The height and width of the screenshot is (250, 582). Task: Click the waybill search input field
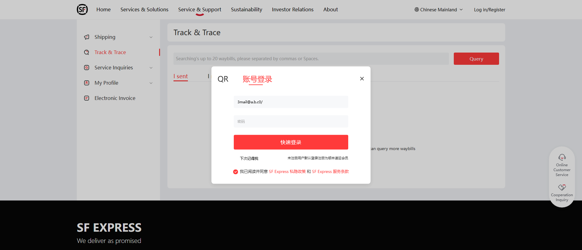click(x=311, y=59)
